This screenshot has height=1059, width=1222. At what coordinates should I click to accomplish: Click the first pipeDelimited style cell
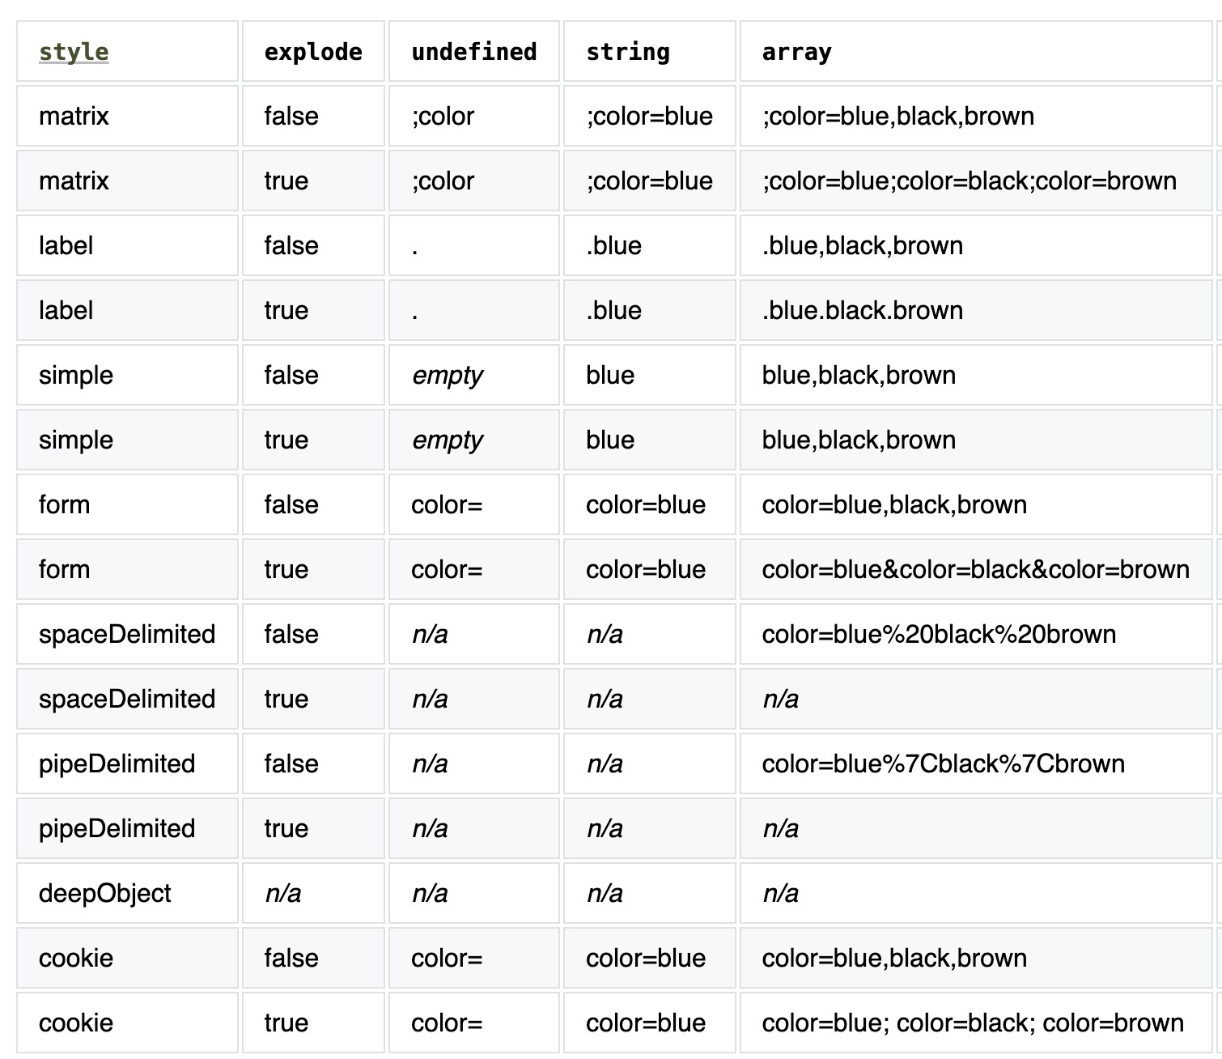click(117, 763)
